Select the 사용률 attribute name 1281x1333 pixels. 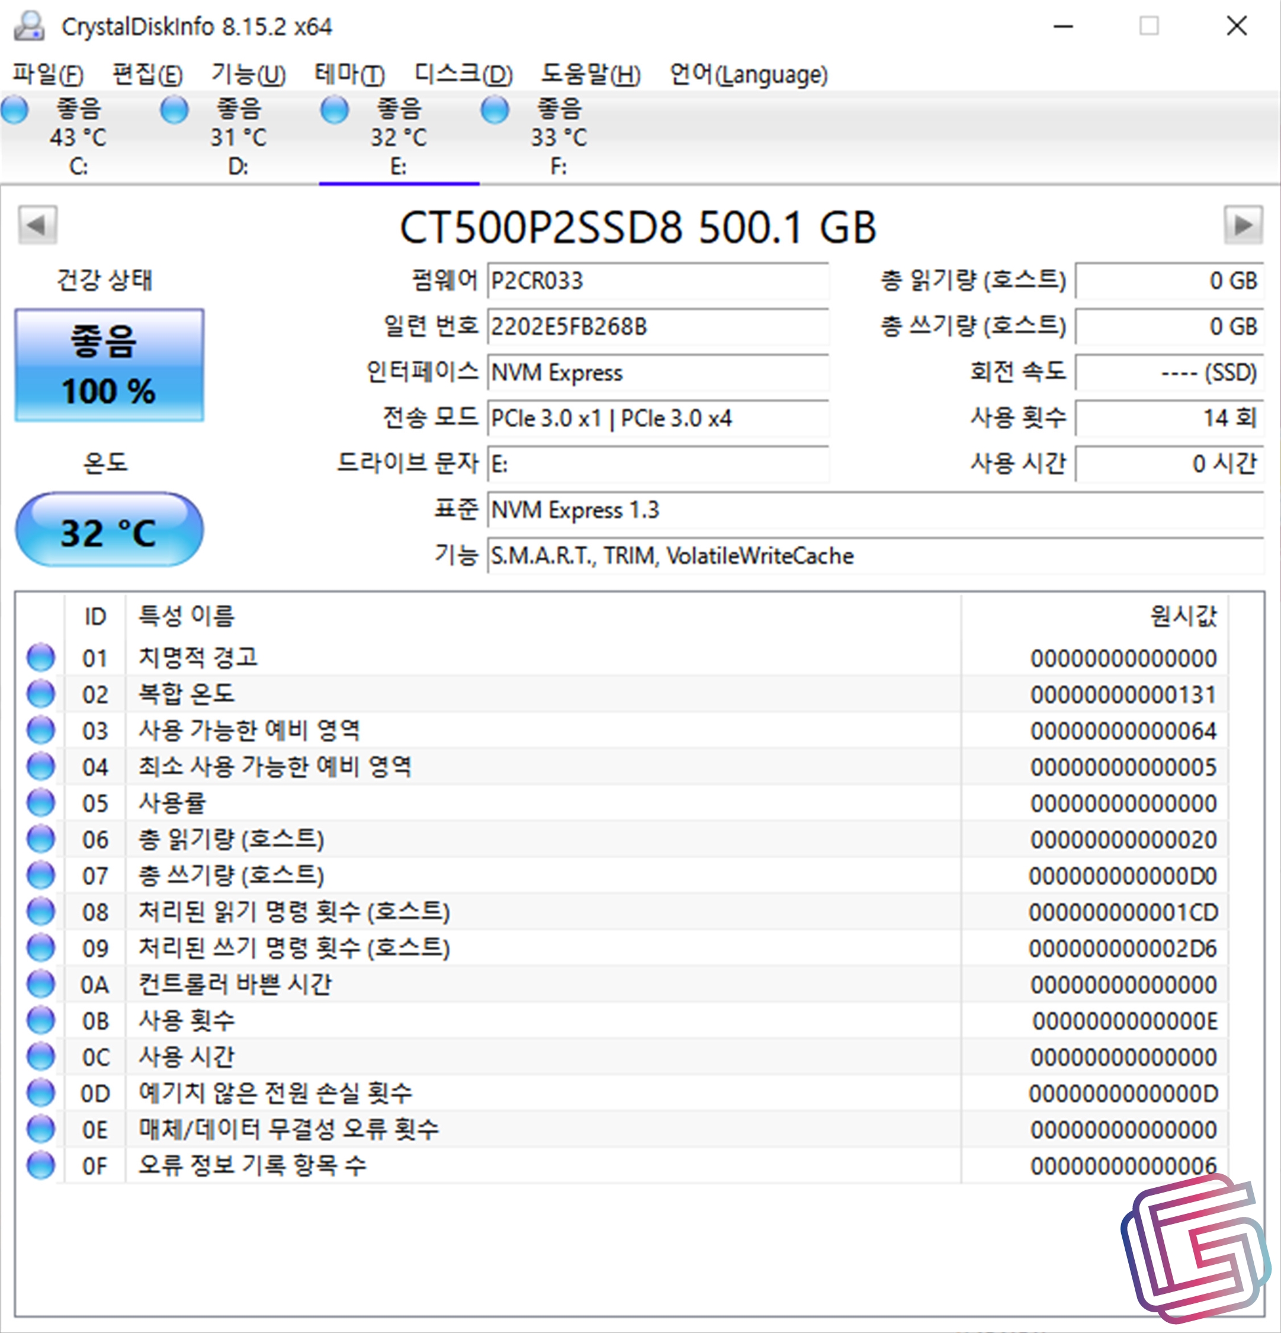pos(172,803)
